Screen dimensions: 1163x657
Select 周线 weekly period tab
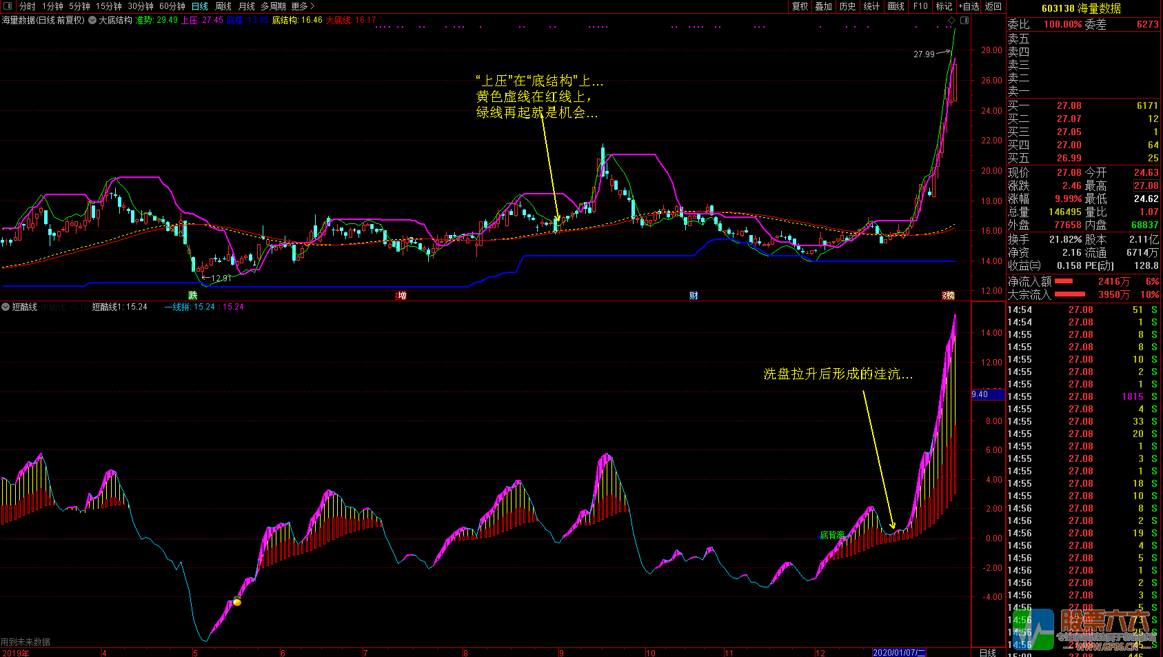coord(223,6)
